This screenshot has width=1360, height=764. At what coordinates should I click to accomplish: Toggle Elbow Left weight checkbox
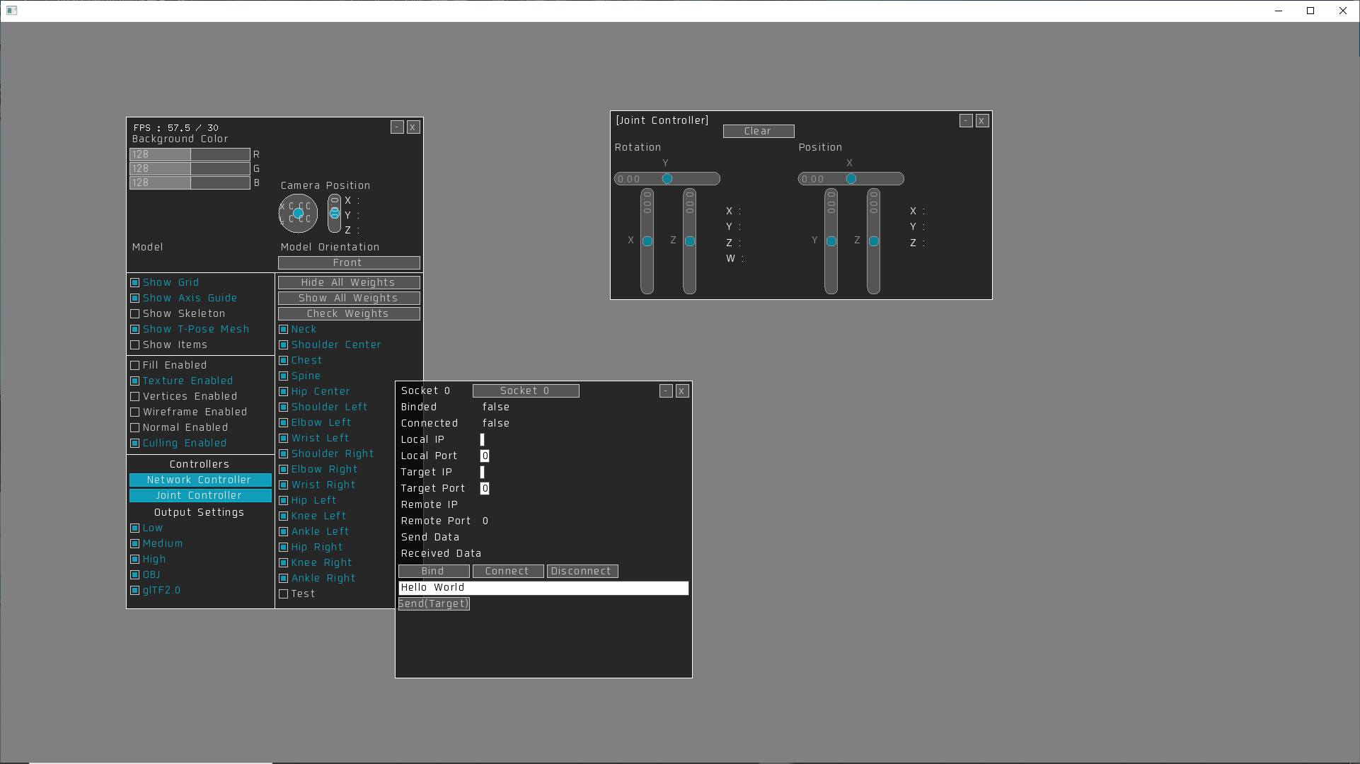click(283, 423)
